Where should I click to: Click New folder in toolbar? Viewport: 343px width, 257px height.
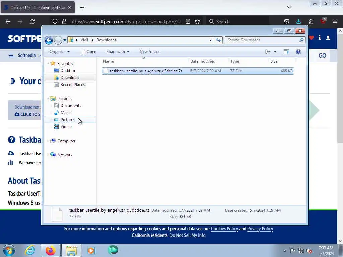point(149,52)
